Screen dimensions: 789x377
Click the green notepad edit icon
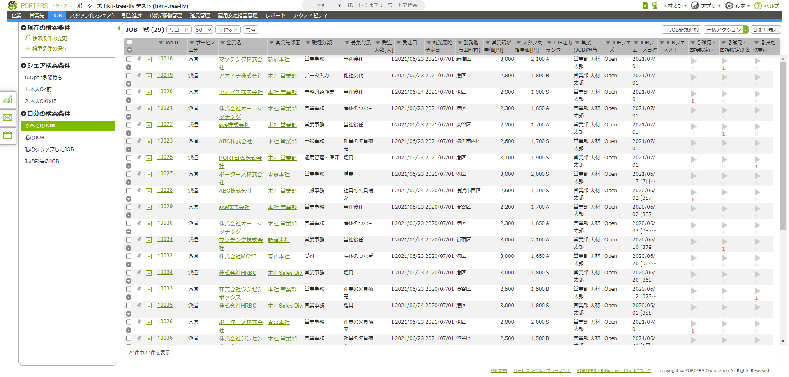pyautogui.click(x=644, y=6)
